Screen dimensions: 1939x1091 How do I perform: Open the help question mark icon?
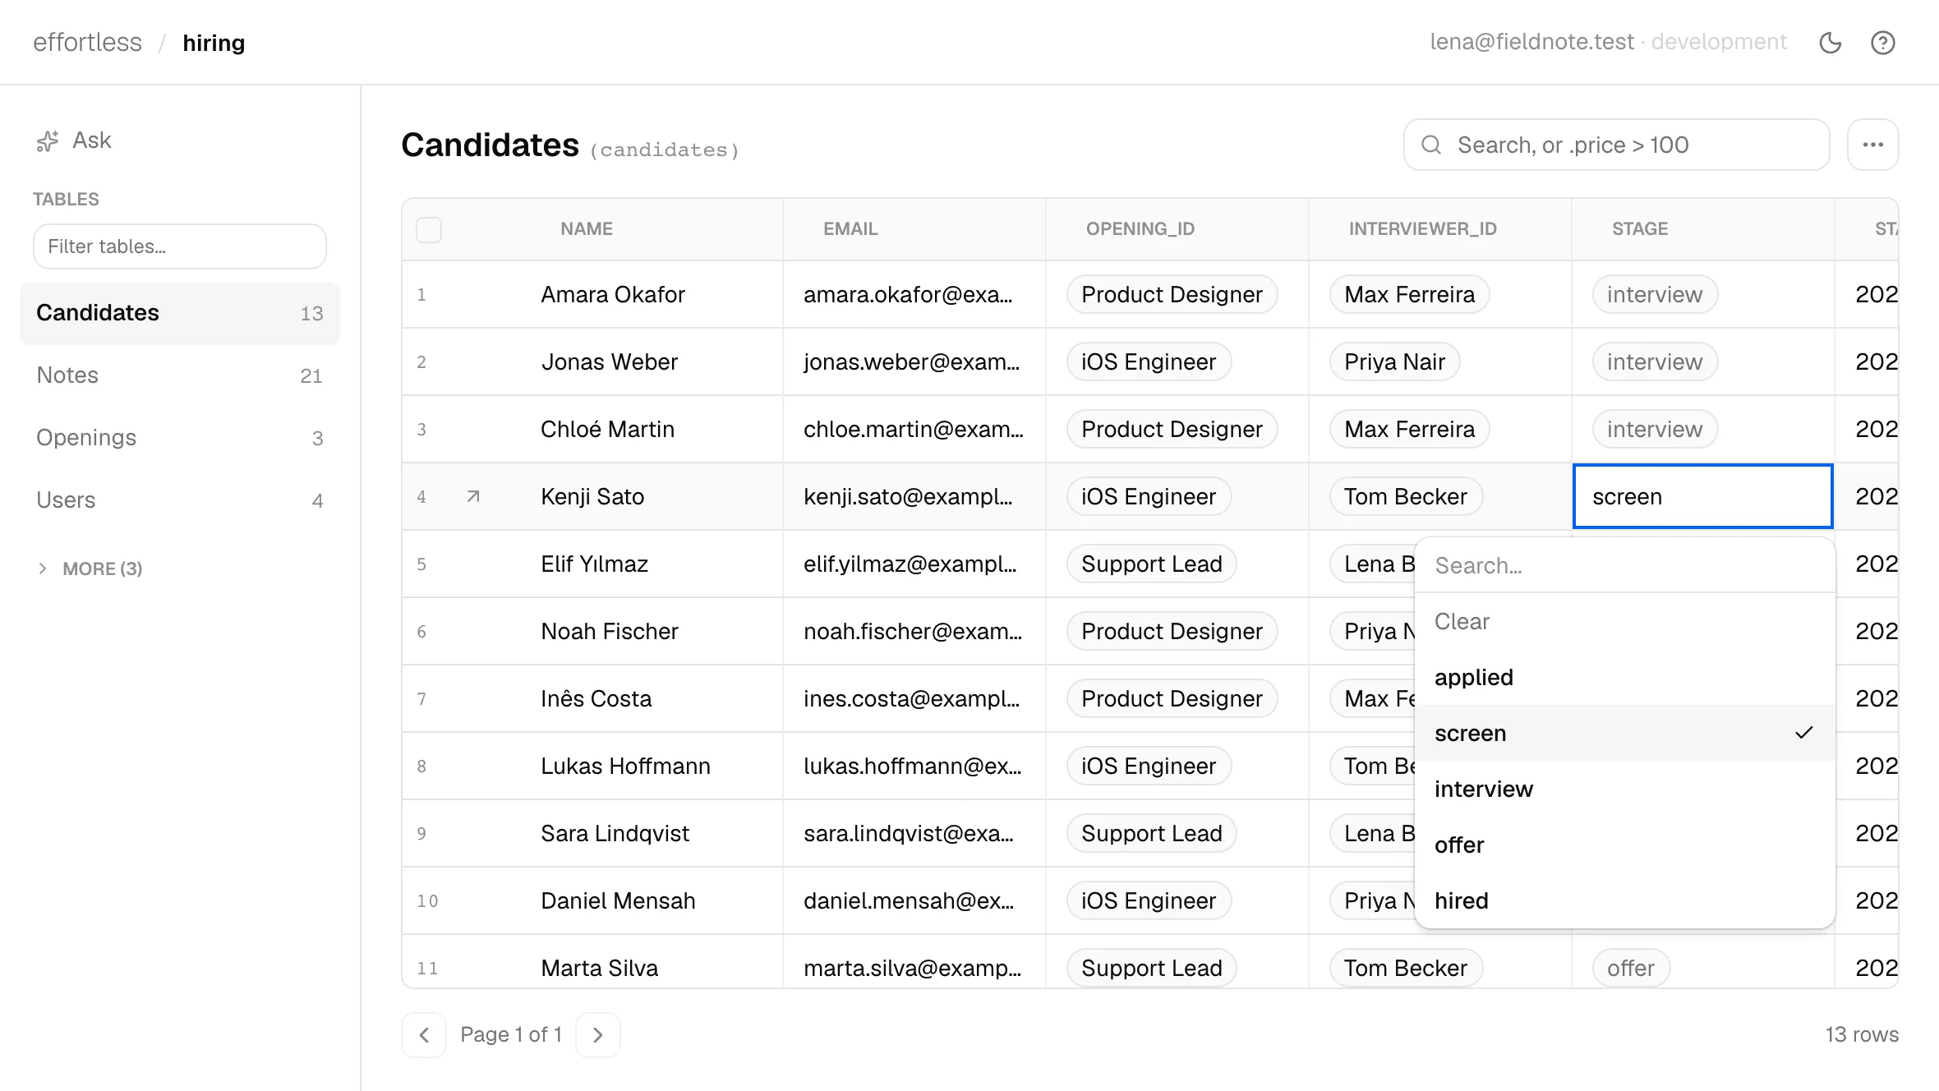coord(1882,43)
